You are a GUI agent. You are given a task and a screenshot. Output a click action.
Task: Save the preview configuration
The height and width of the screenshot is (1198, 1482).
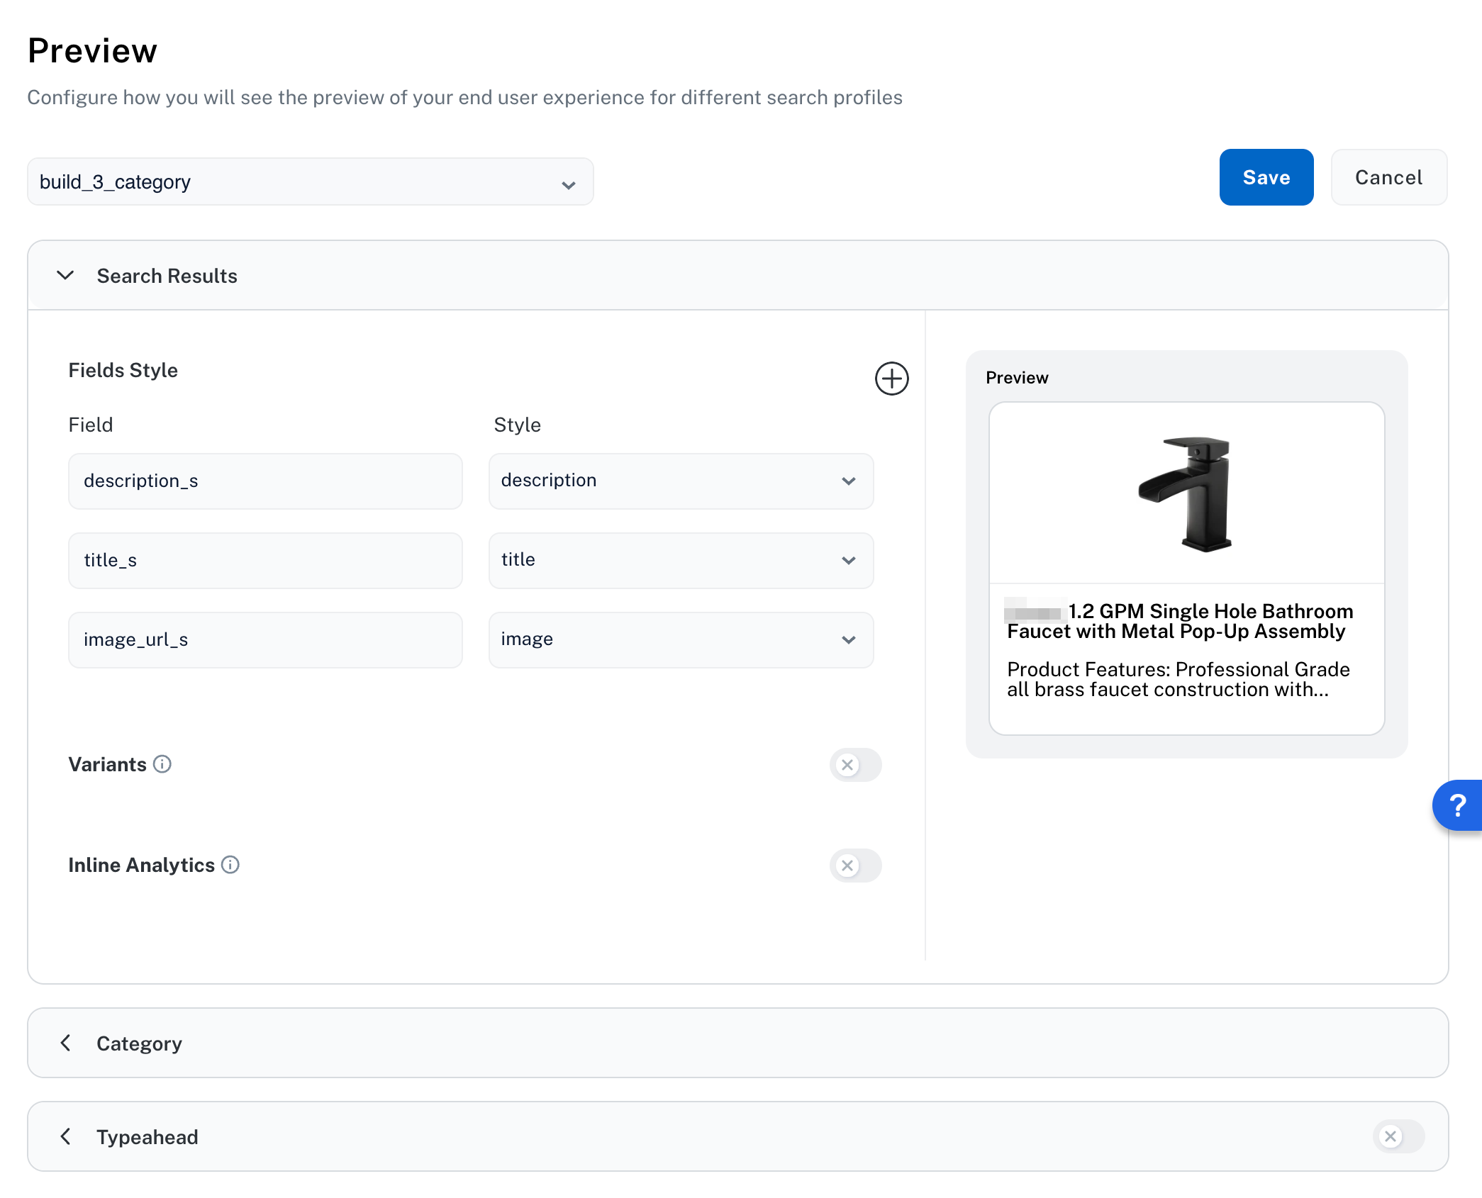click(x=1266, y=177)
